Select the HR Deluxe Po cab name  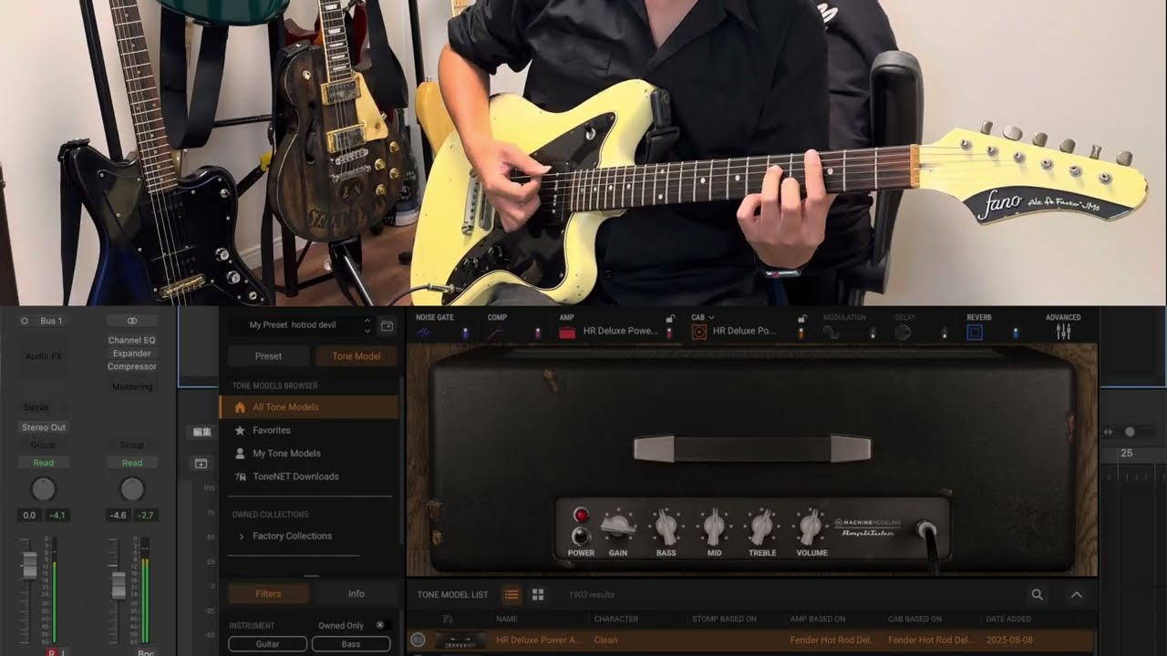tap(744, 331)
